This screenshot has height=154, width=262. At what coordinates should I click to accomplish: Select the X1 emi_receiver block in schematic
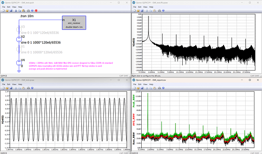[x=74, y=23]
